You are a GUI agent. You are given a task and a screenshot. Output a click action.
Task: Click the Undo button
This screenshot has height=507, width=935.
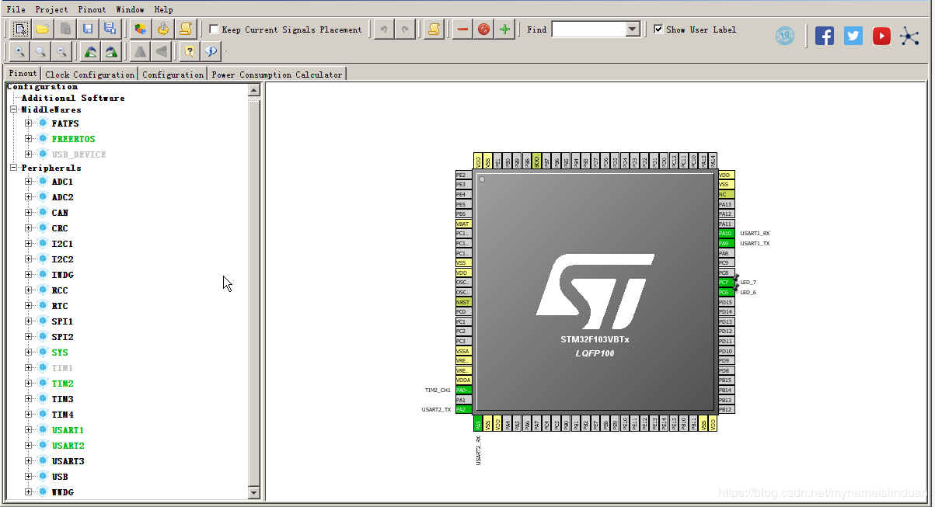(x=384, y=29)
